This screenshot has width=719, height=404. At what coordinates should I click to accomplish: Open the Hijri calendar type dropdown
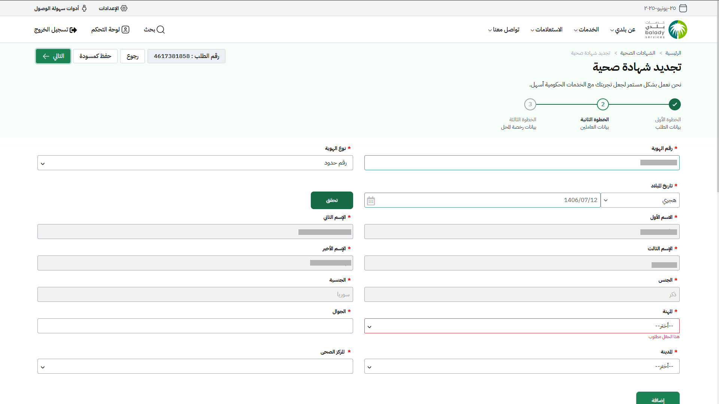click(x=640, y=201)
